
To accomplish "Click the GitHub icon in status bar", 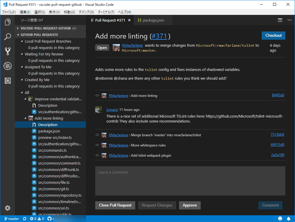I will tap(49, 218).
